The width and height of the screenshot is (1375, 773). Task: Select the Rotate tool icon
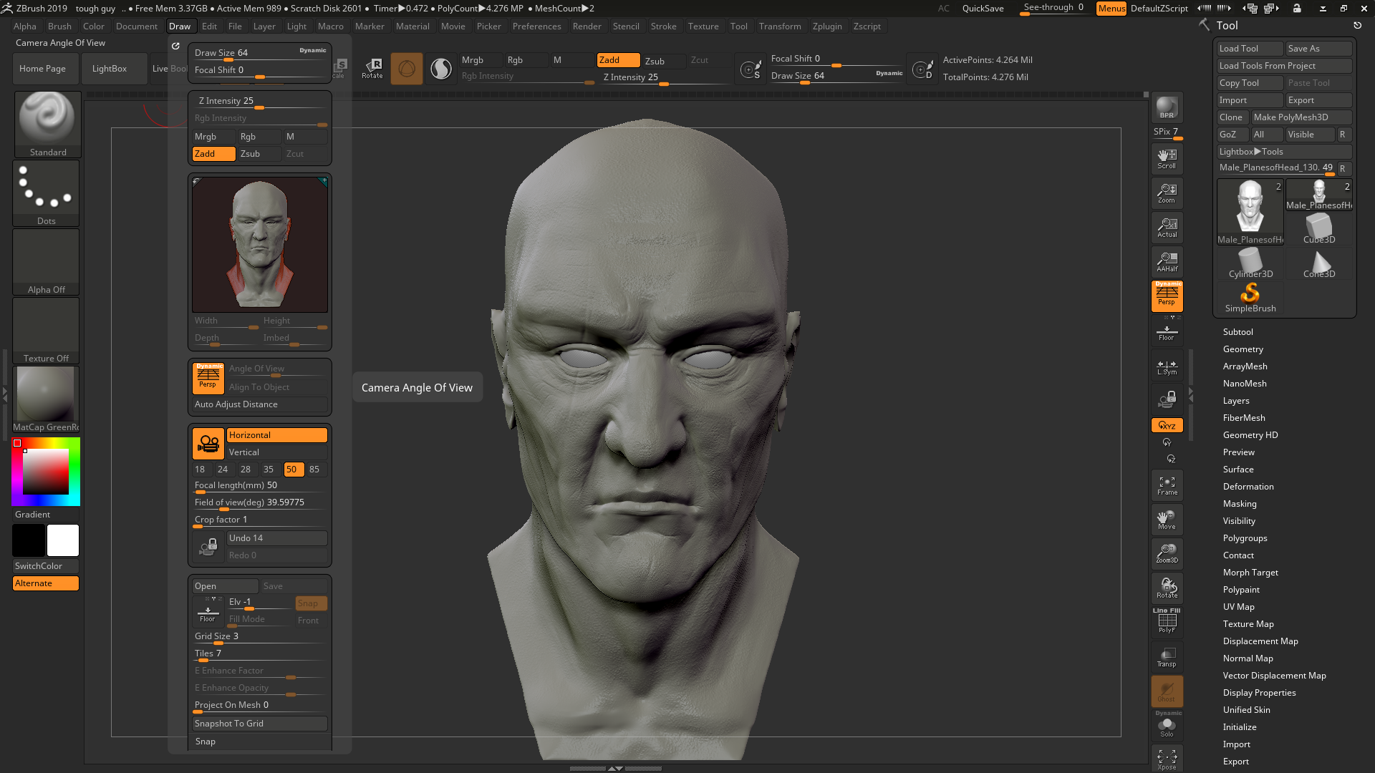pyautogui.click(x=371, y=66)
